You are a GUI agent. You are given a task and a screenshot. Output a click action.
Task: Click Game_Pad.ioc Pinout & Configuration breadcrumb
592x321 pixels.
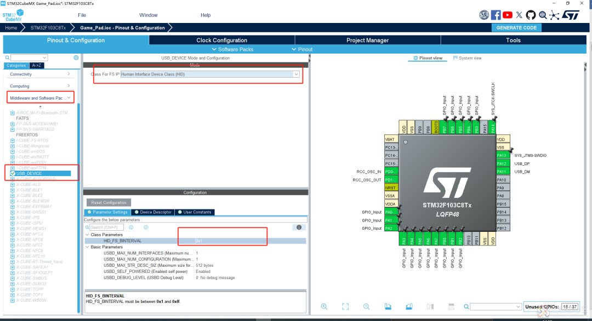(x=122, y=28)
